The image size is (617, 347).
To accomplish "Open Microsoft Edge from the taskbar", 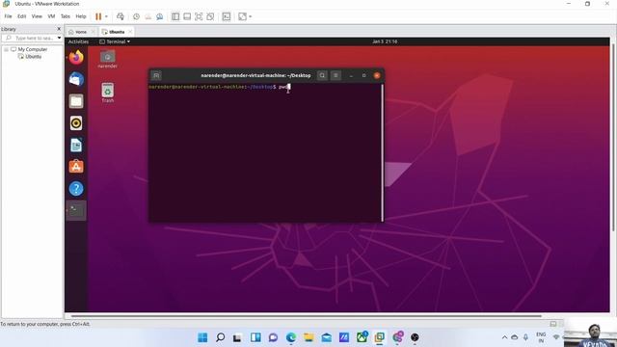I will tap(291, 337).
